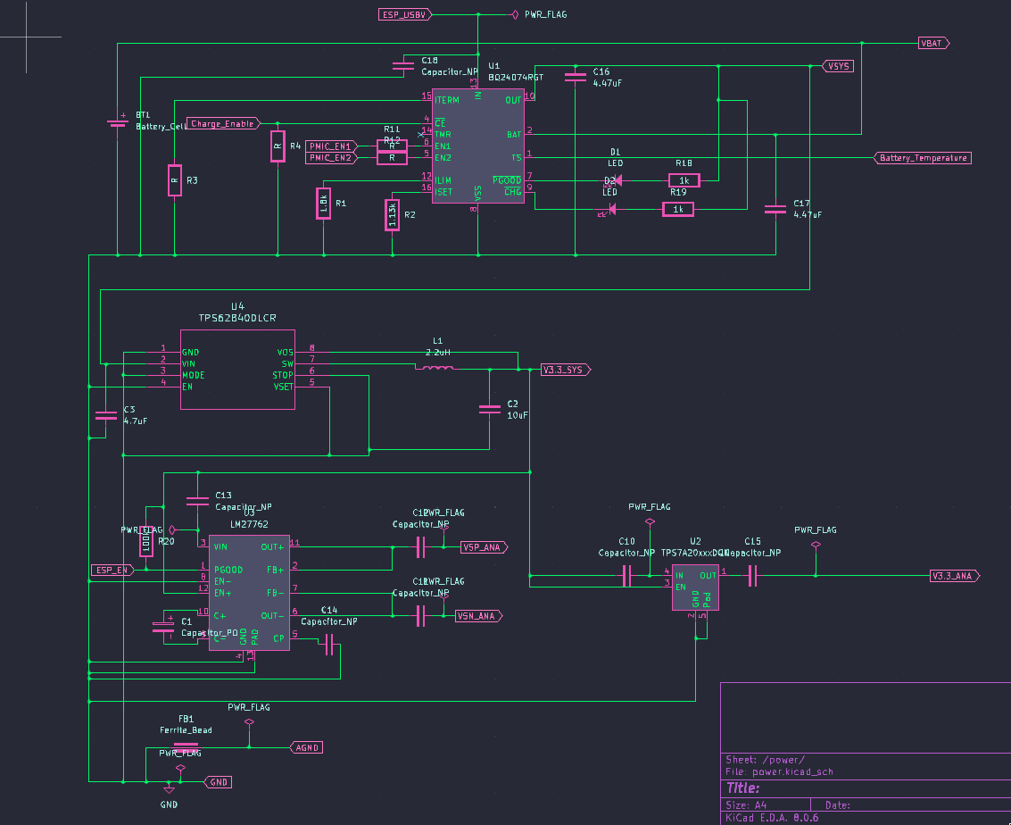Screen dimensions: 1011x825
Task: Select the 1.8k resistor R1
Action: [324, 204]
